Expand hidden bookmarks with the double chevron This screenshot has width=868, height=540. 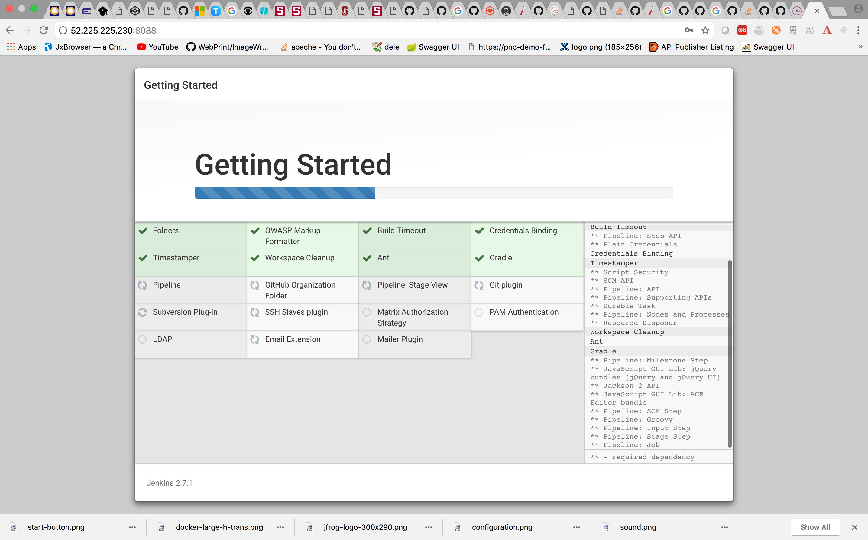pos(860,47)
